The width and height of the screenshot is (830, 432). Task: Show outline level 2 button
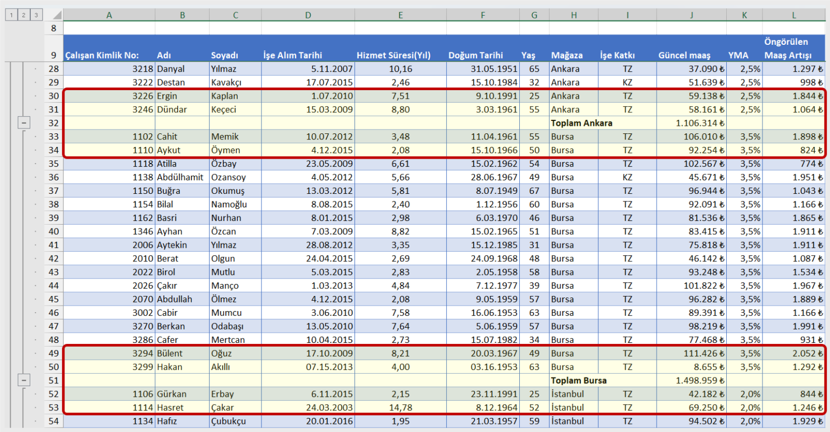point(23,15)
